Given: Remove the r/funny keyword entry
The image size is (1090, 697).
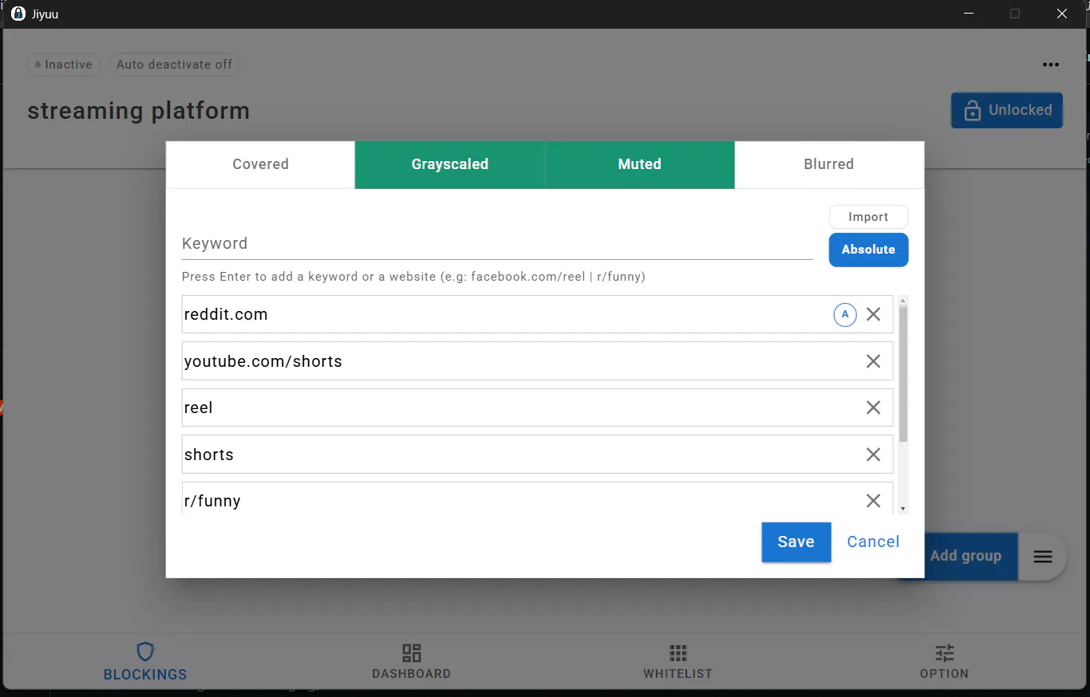Looking at the screenshot, I should click(x=874, y=501).
